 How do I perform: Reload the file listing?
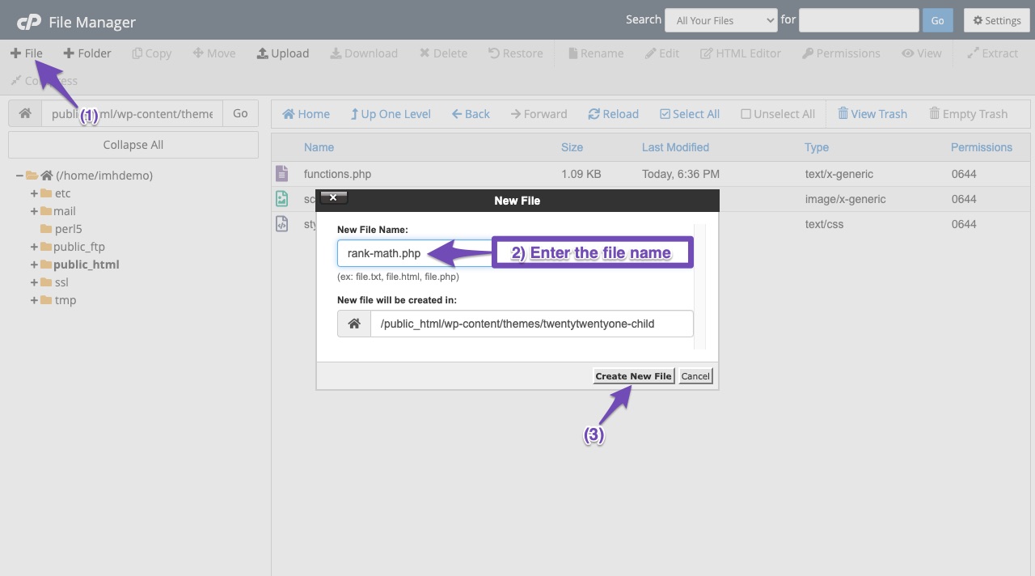(x=613, y=114)
